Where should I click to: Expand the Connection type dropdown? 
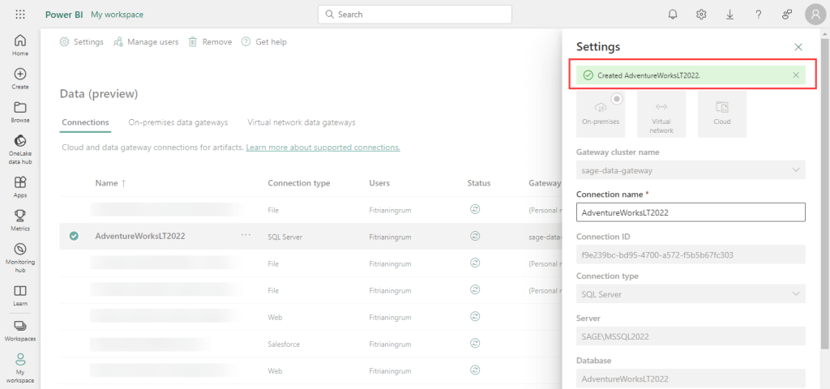click(x=691, y=293)
